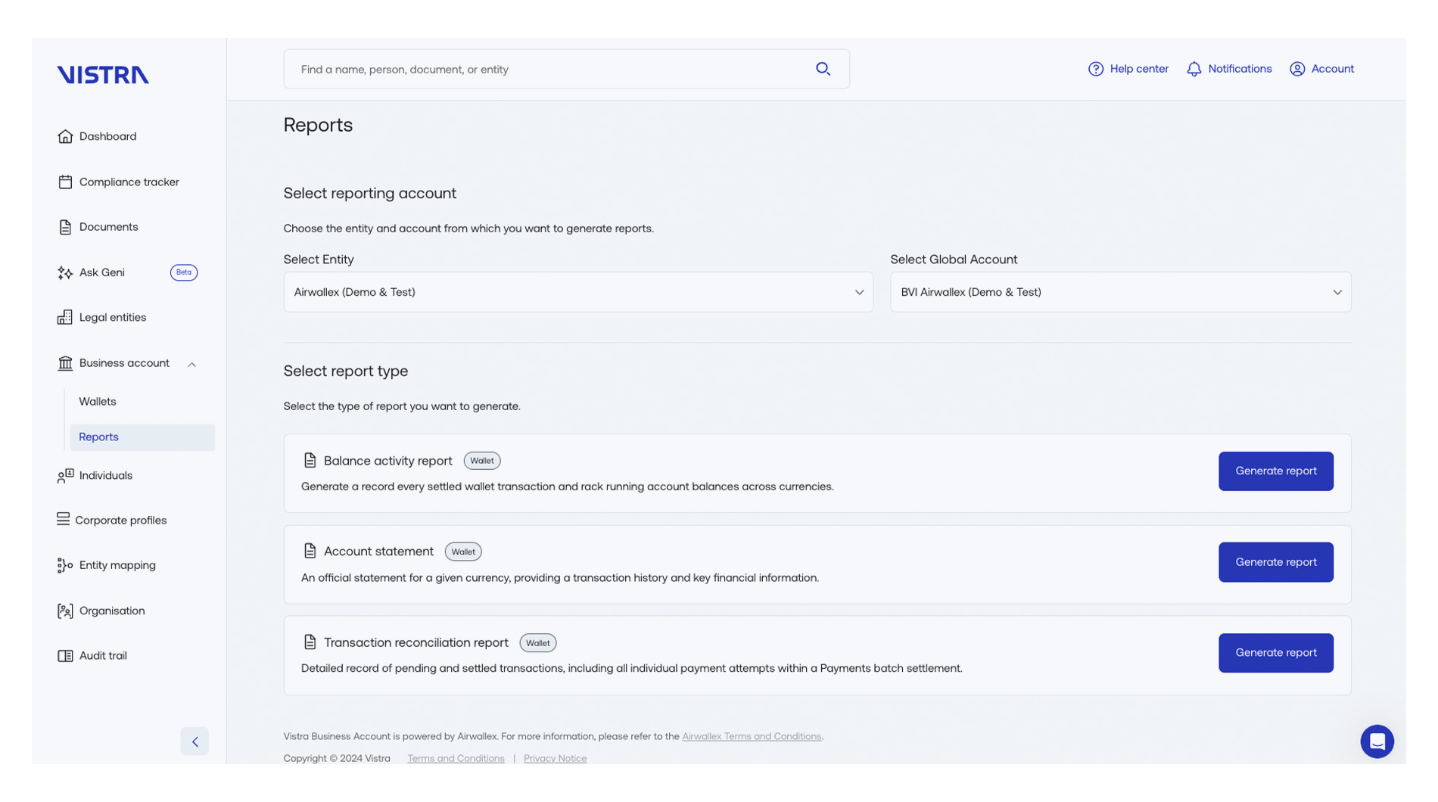This screenshot has width=1438, height=802.
Task: Open the footer Terms and Conditions link
Action: (x=456, y=758)
